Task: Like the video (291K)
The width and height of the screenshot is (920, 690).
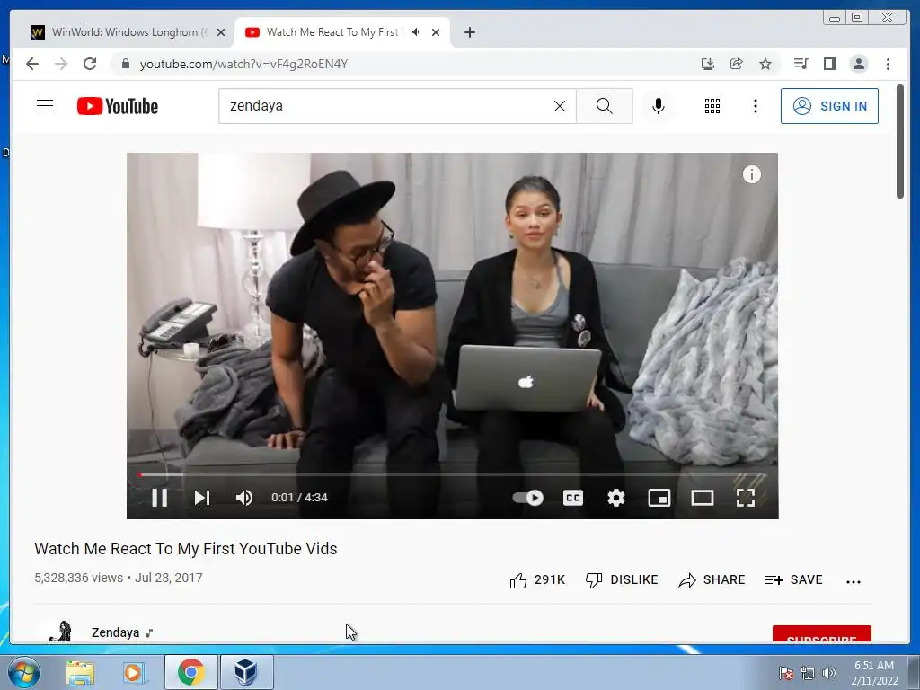Action: tap(537, 580)
